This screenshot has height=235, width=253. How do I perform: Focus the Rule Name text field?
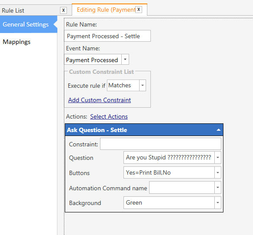[107, 36]
